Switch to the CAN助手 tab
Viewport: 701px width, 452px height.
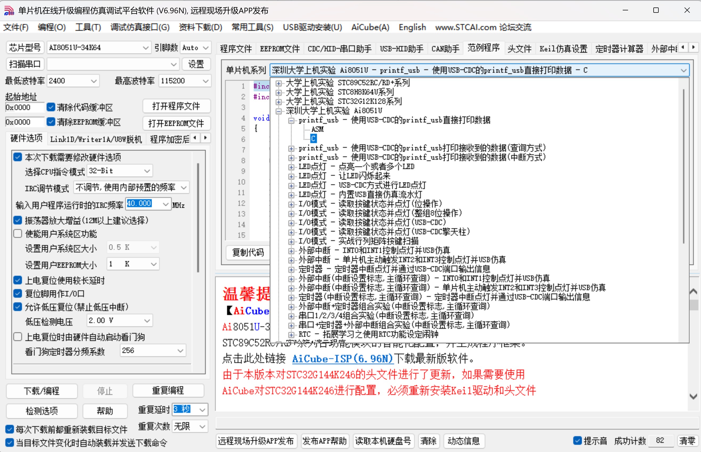pos(445,48)
